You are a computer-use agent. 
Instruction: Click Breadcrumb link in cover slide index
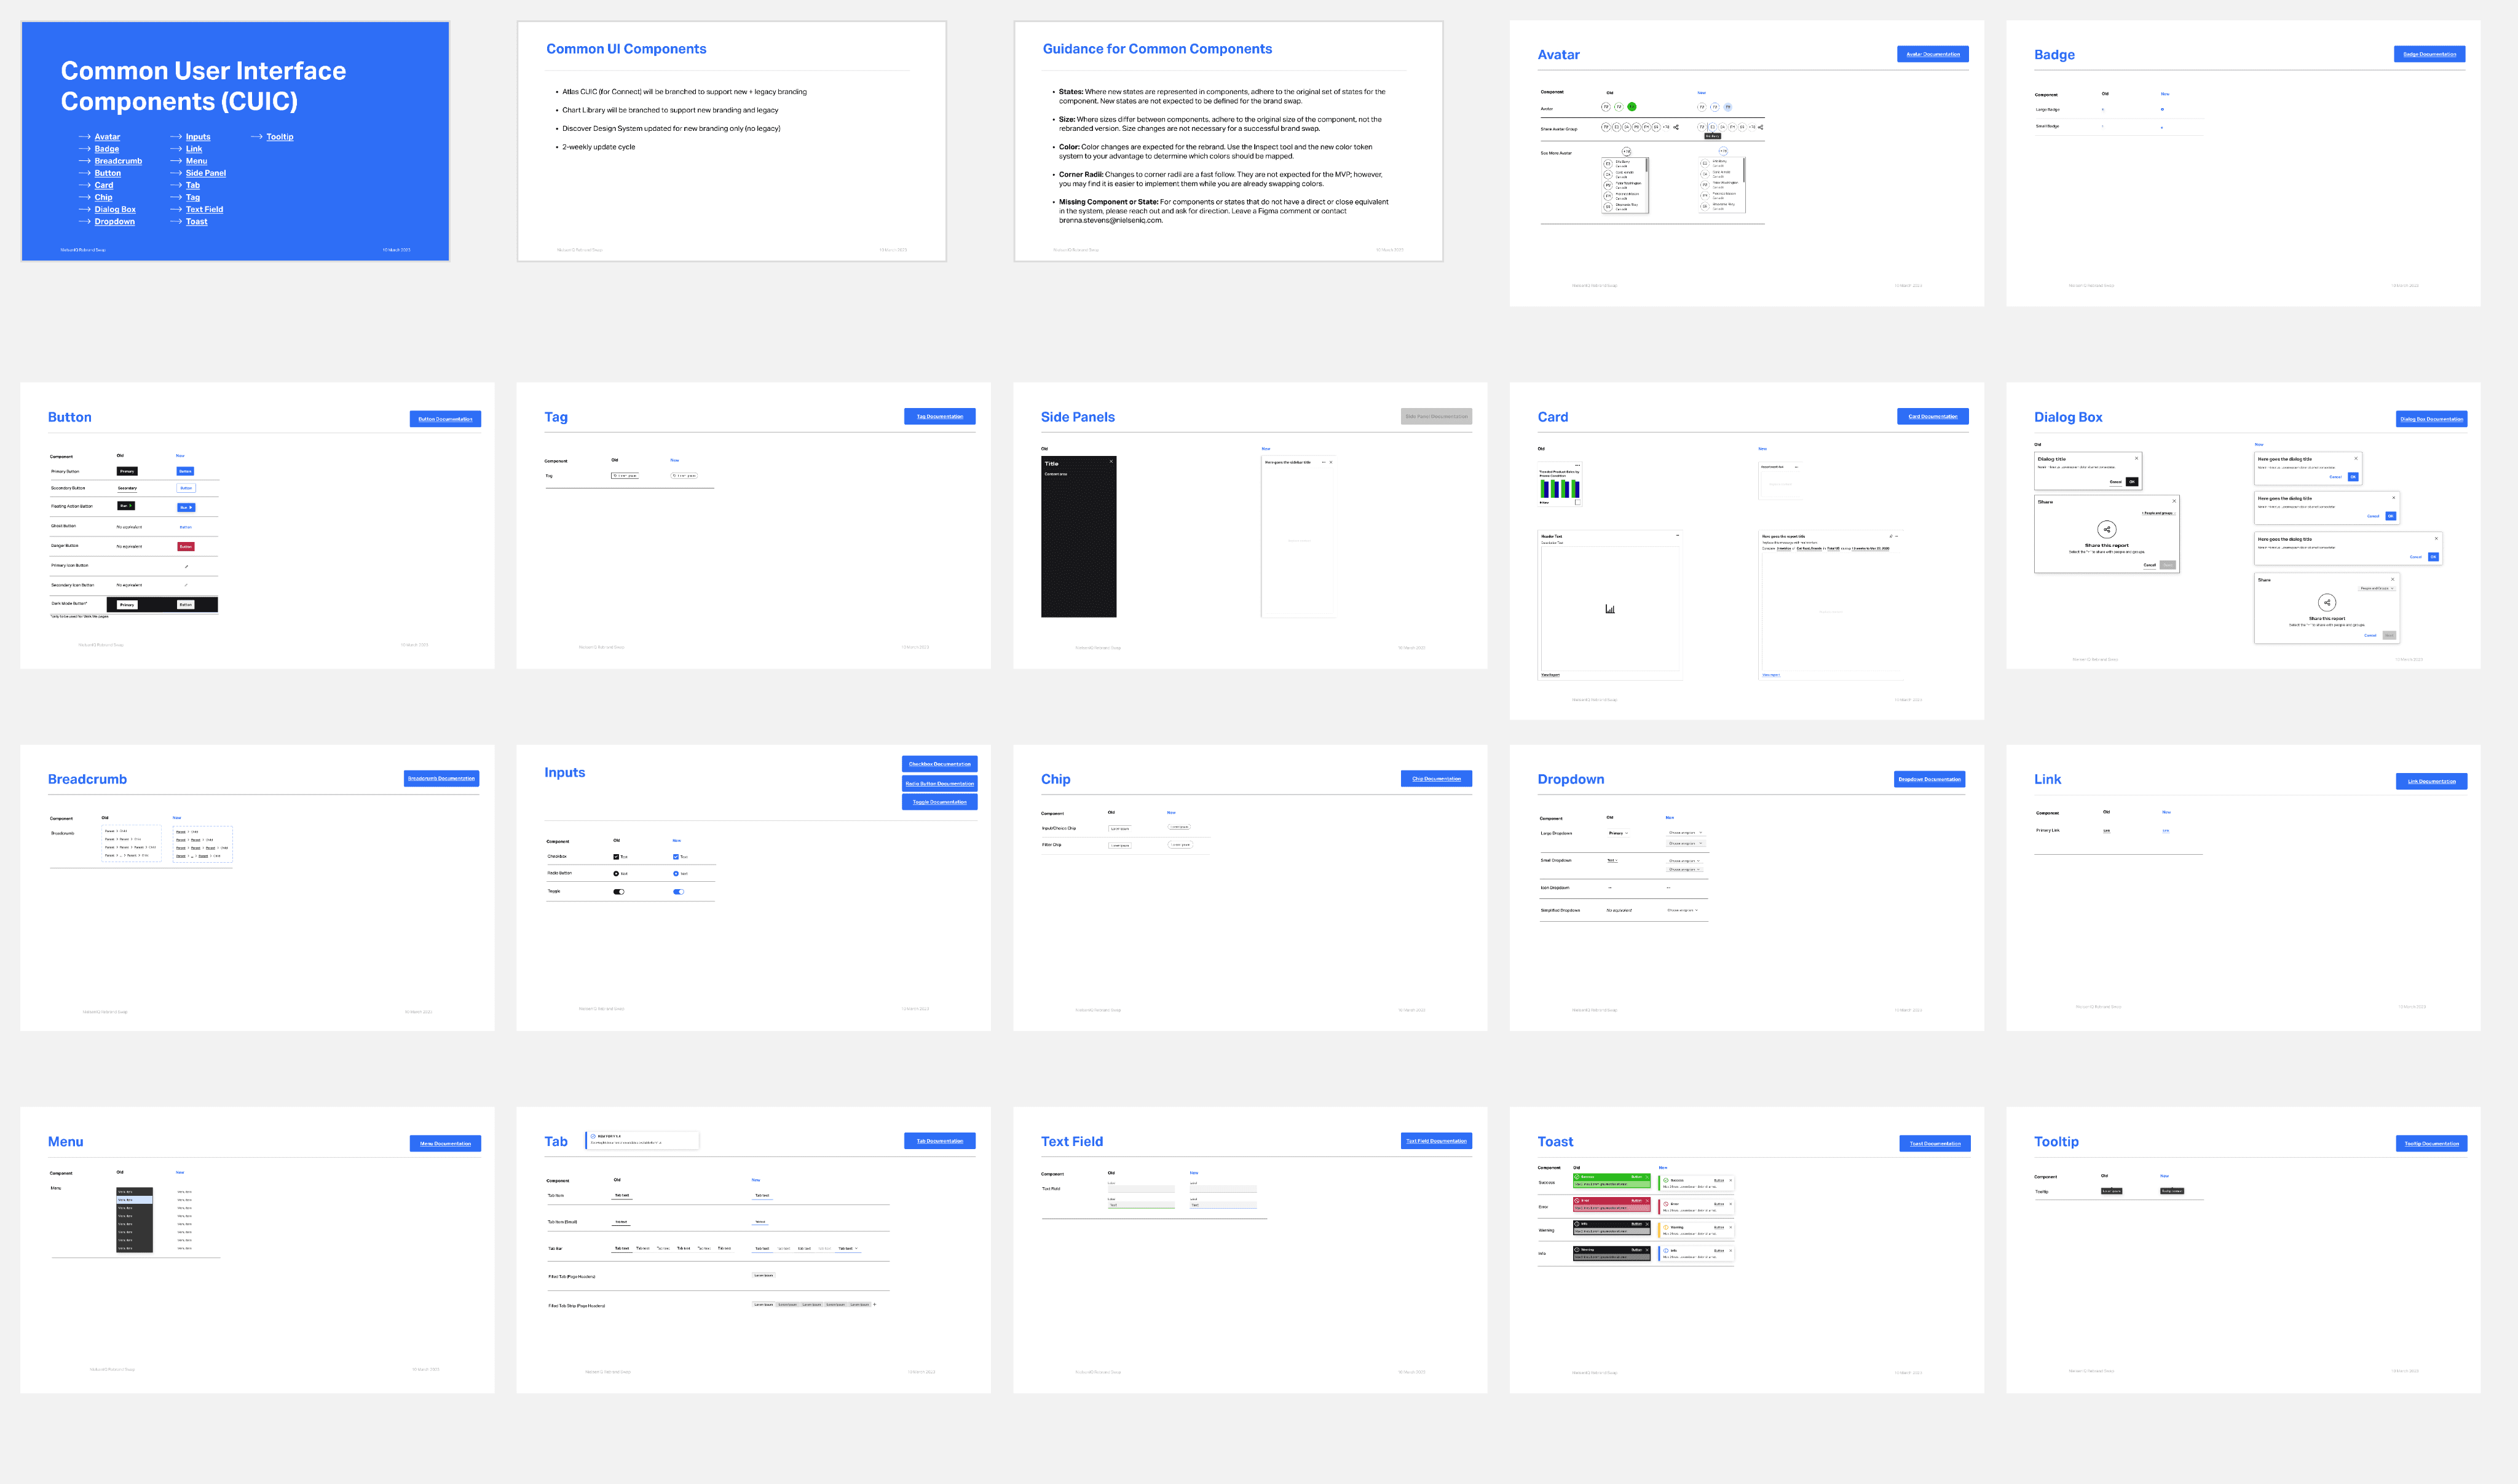click(x=118, y=161)
